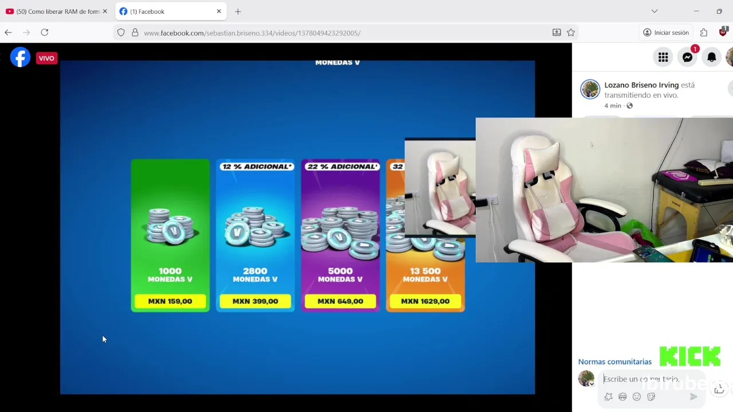This screenshot has width=733, height=412.
Task: Open the emoji picker in comment box
Action: click(637, 397)
